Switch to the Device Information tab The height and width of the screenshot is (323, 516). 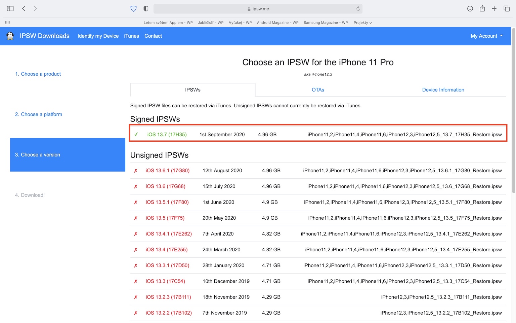[x=443, y=90]
